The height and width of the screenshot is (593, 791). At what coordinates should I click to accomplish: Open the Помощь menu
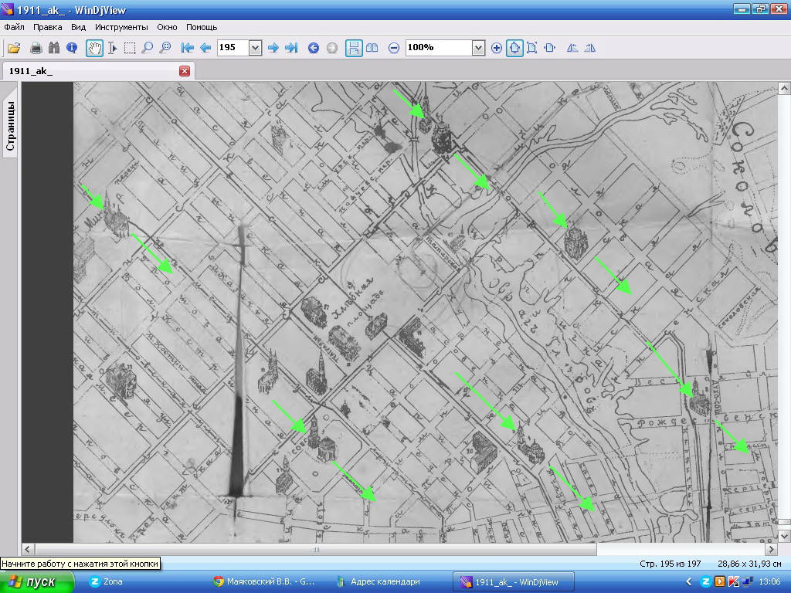(202, 27)
